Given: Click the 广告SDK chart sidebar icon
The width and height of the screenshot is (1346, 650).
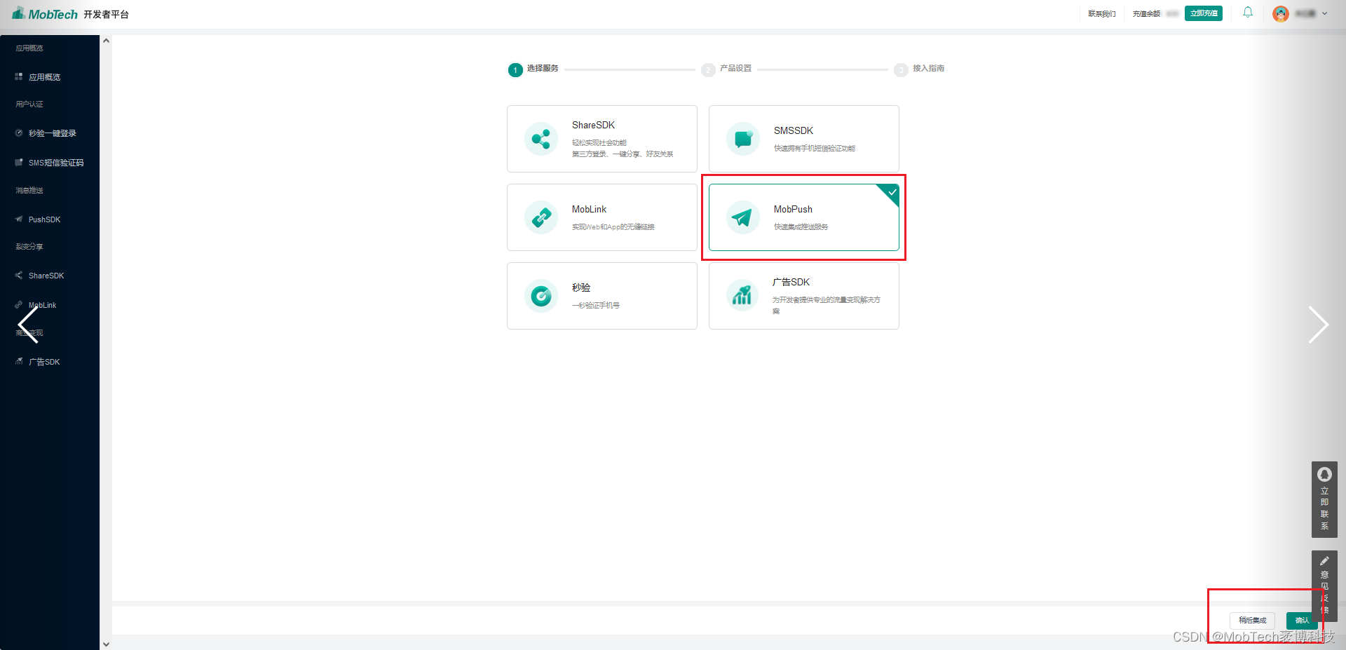Looking at the screenshot, I should (x=19, y=361).
